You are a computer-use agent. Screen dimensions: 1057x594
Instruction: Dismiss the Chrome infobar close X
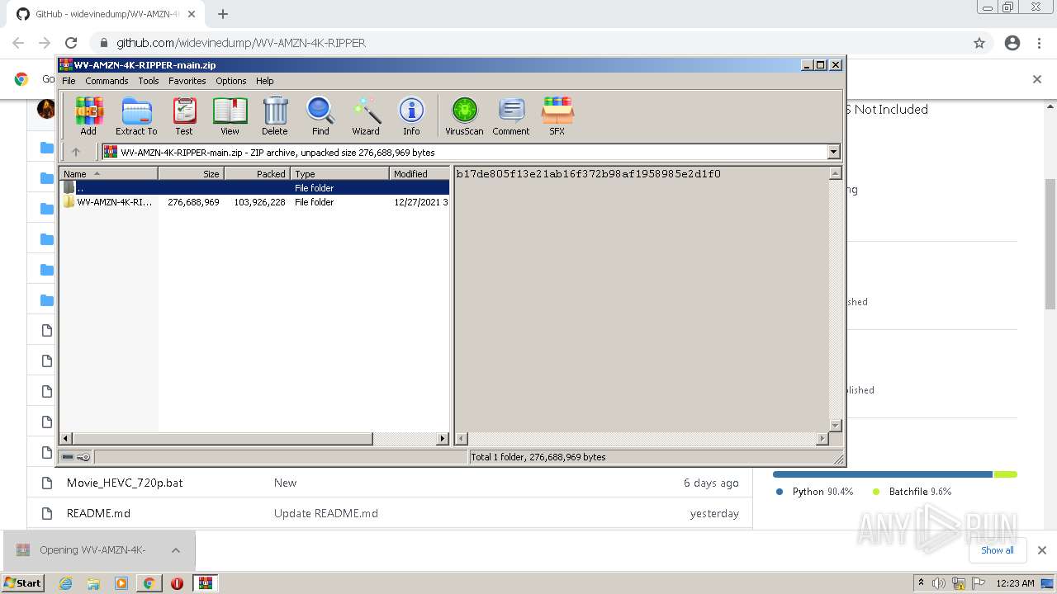pos(1037,79)
